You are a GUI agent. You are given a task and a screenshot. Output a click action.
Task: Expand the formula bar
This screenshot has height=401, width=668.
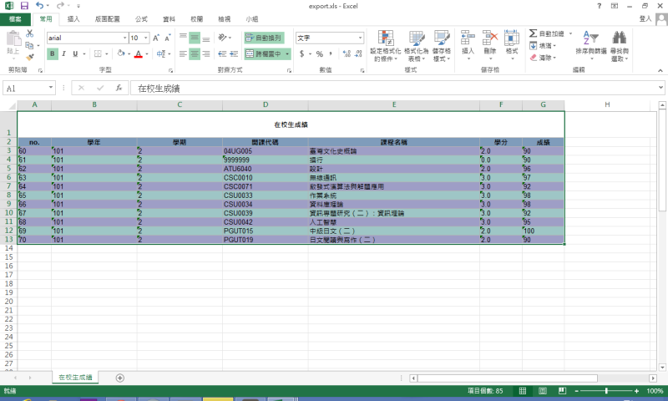tap(660, 88)
